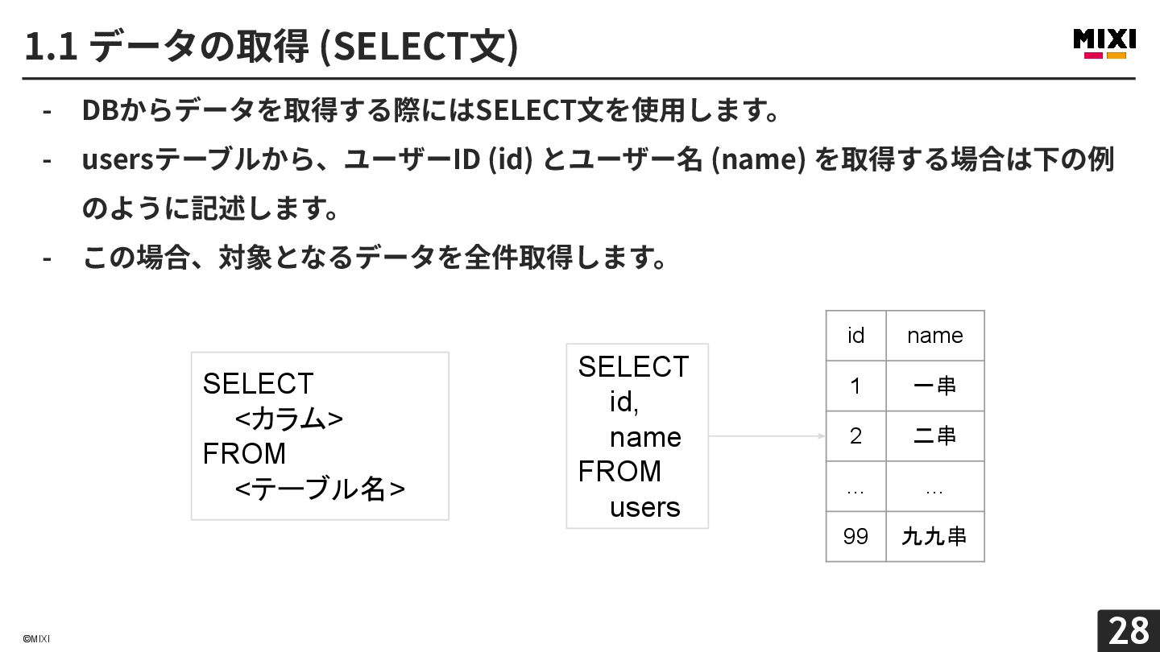Click the word users in example query

tap(644, 507)
